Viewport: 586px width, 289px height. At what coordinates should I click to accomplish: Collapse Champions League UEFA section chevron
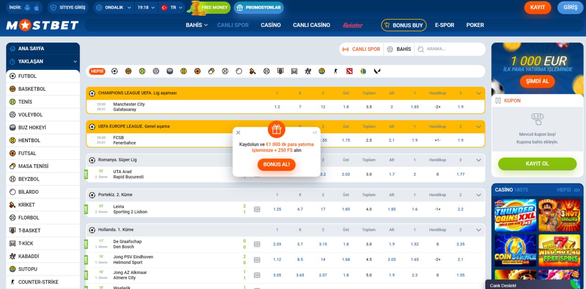click(478, 93)
